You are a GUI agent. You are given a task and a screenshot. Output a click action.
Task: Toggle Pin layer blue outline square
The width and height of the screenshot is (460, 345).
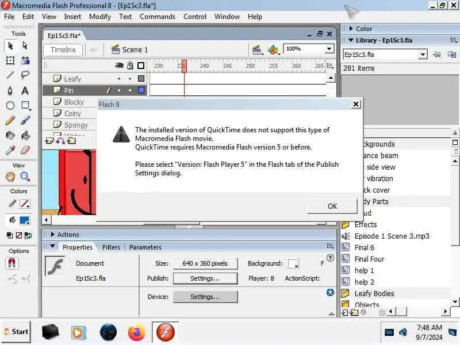coord(141,90)
